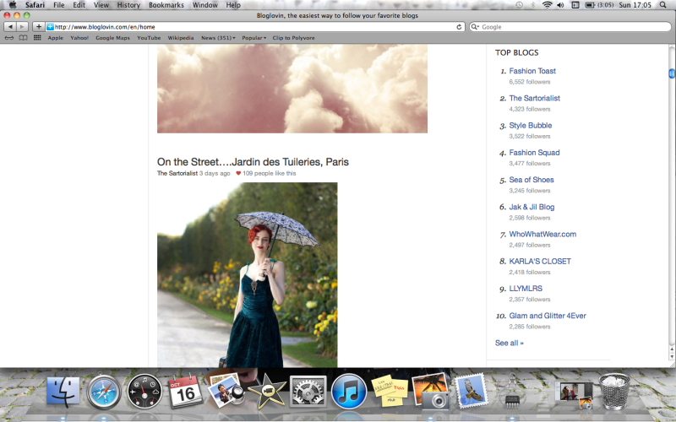676x422 pixels.
Task: Open System Profiler chip icon in Dock
Action: click(x=512, y=391)
